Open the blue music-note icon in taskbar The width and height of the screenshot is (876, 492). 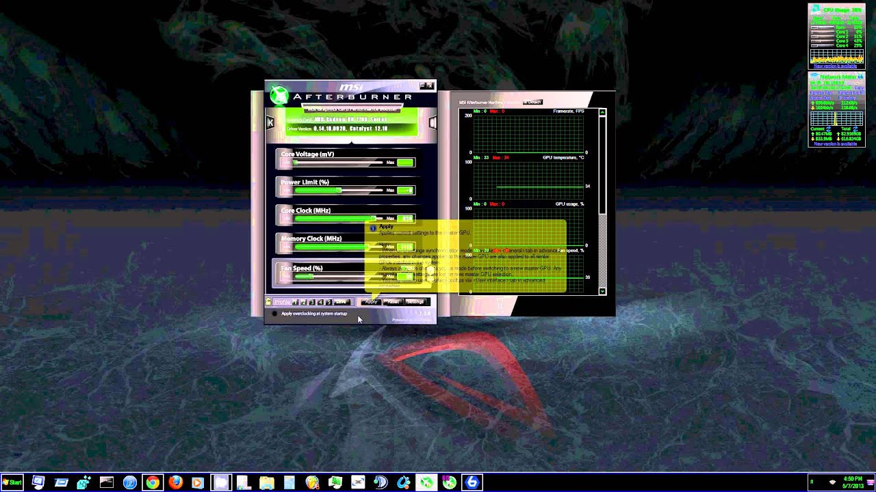[129, 482]
